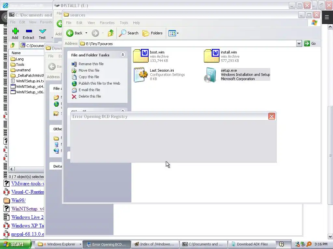
Task: Select WinNTSetup_x64 in 7-Zip list
Action: (x=27, y=87)
